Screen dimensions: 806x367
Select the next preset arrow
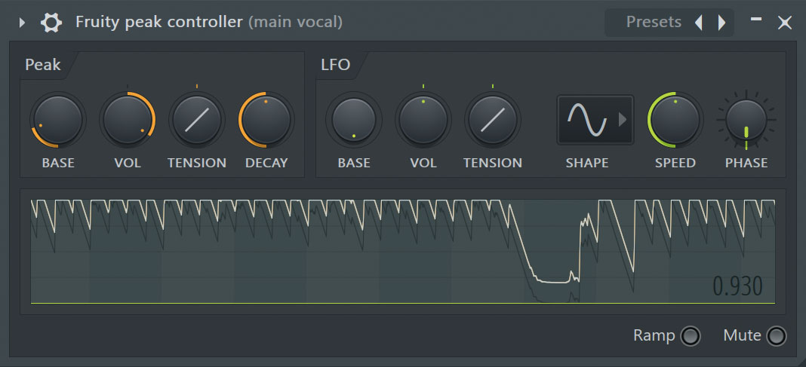(721, 23)
